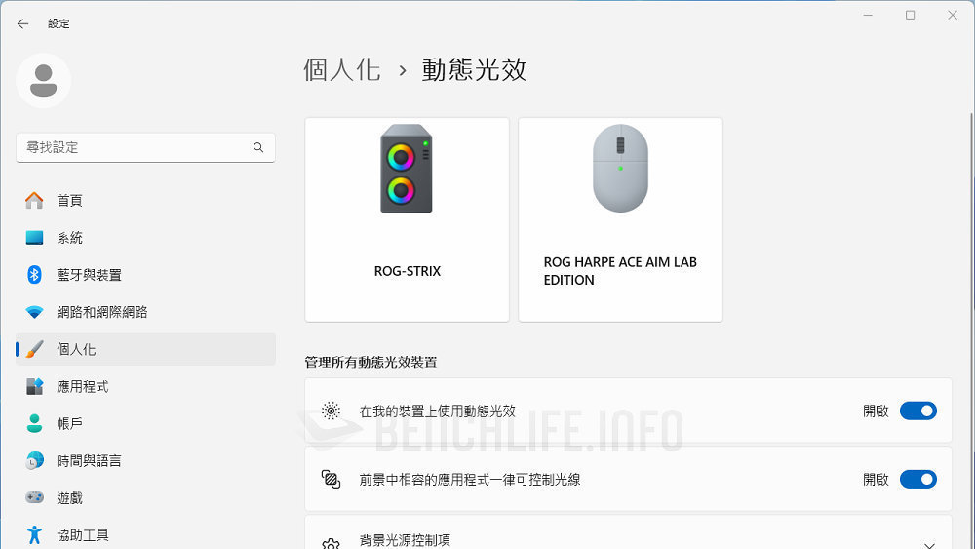Image resolution: width=975 pixels, height=549 pixels.
Task: Open 協助工具 accessibility icon
Action: click(34, 534)
